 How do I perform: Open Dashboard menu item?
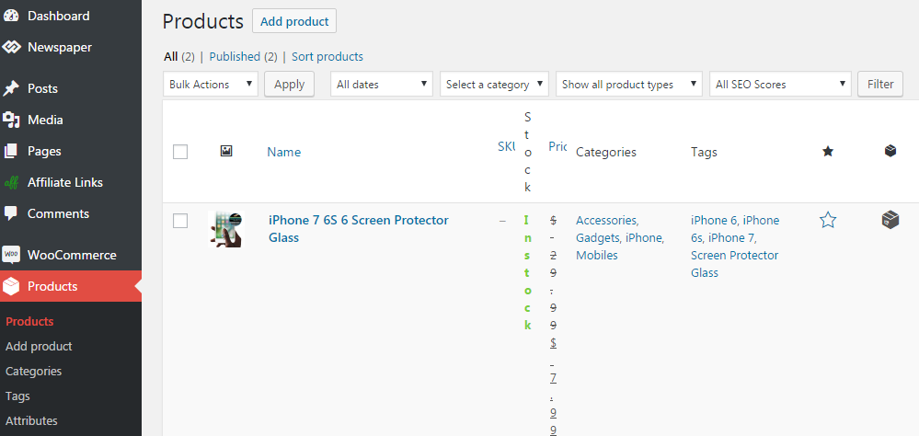[59, 16]
